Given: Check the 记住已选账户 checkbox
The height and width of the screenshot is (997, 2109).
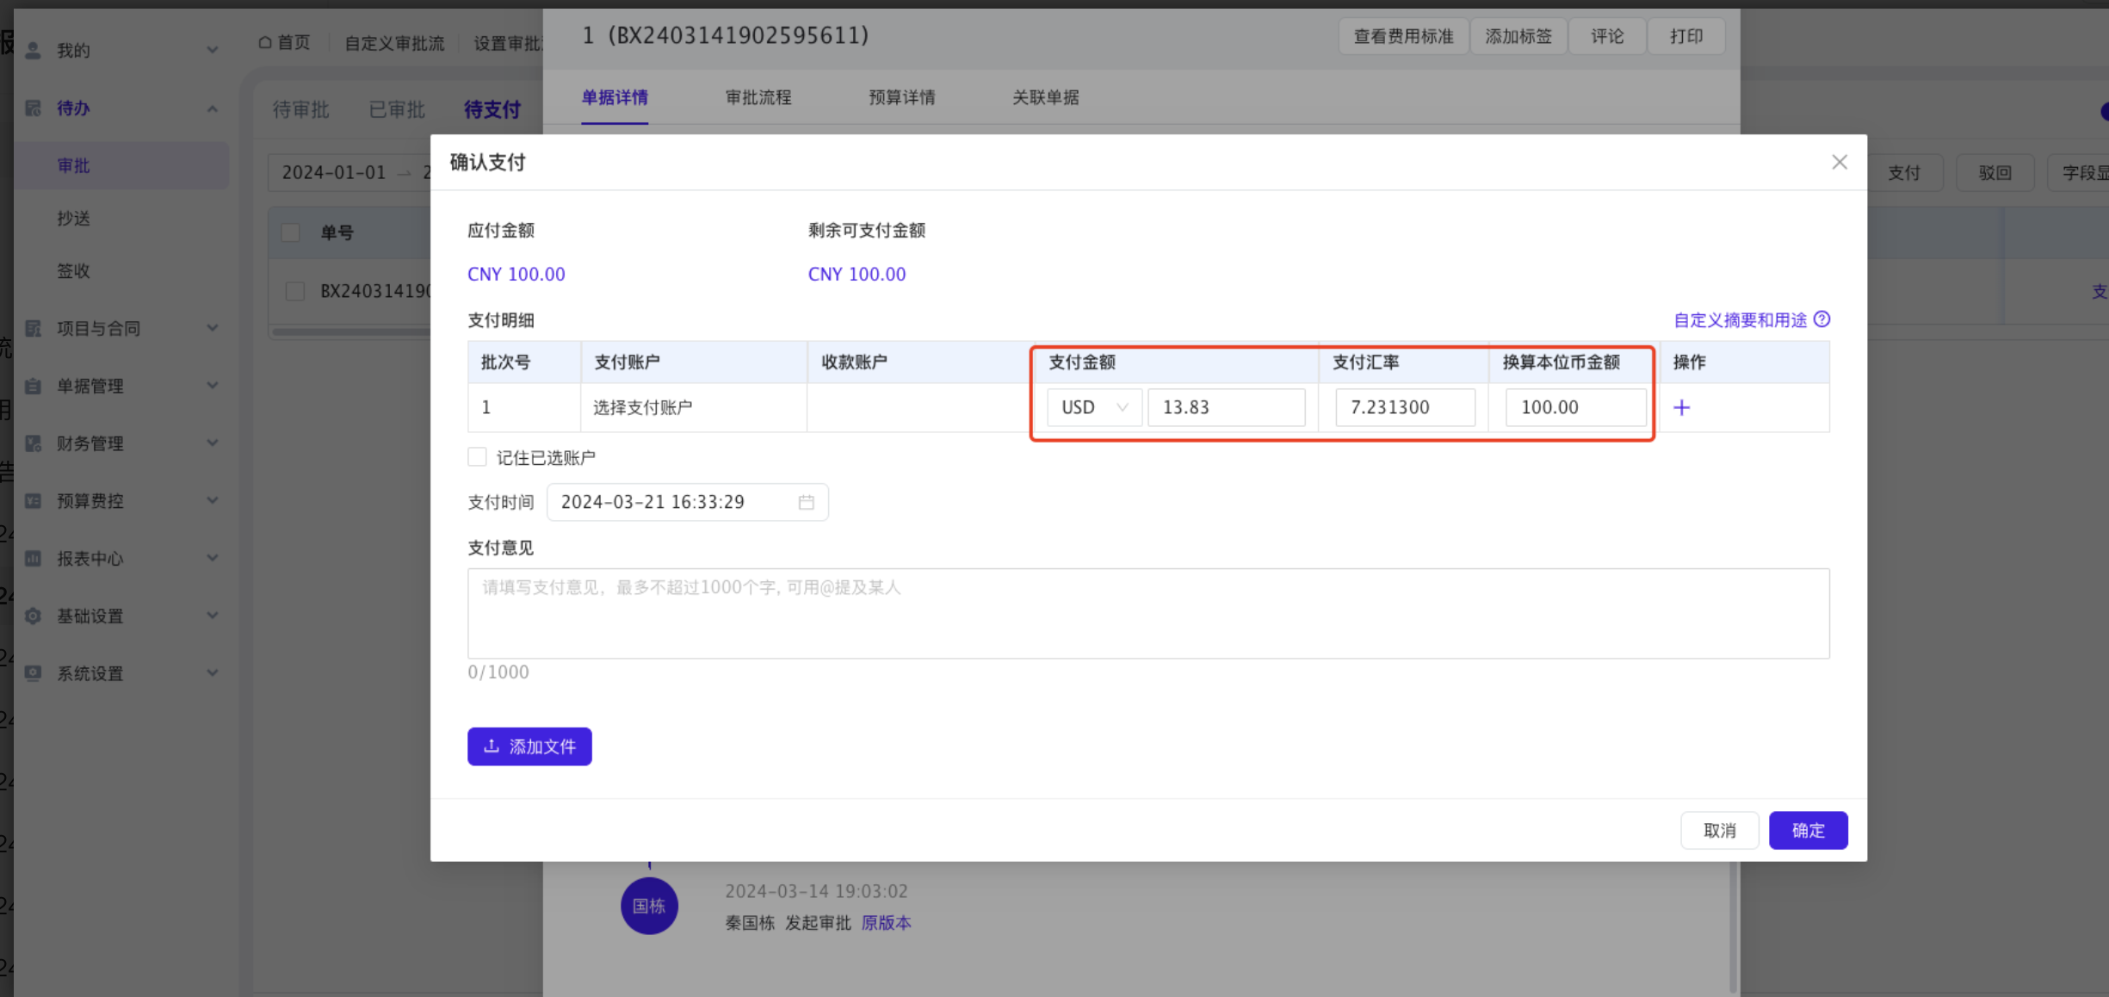Looking at the screenshot, I should [477, 457].
